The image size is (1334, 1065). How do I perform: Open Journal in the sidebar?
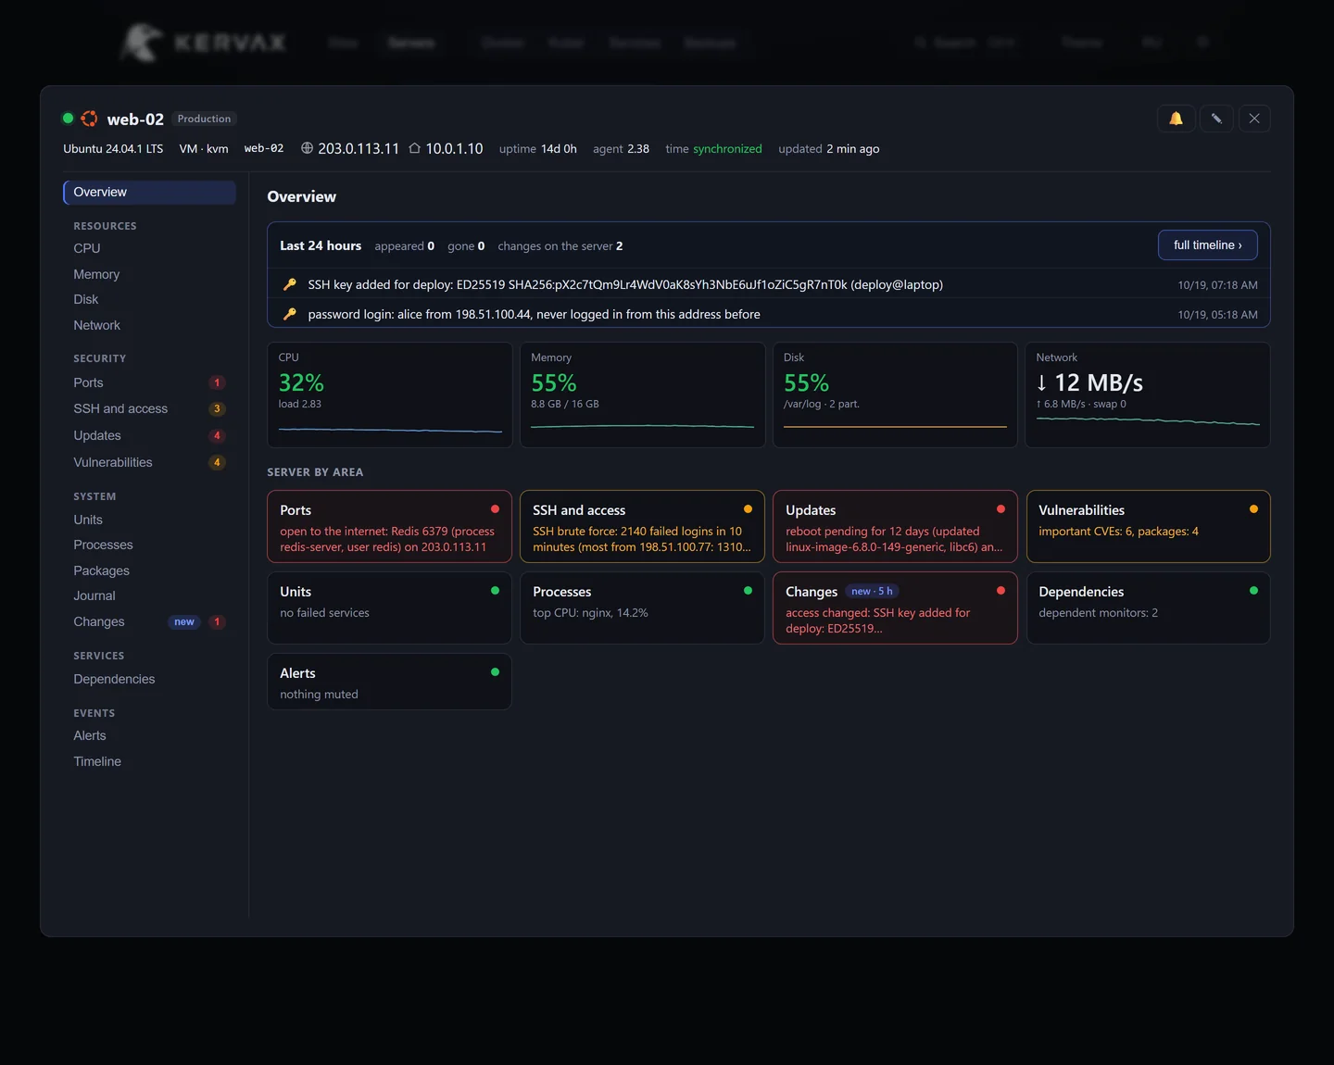coord(149,595)
